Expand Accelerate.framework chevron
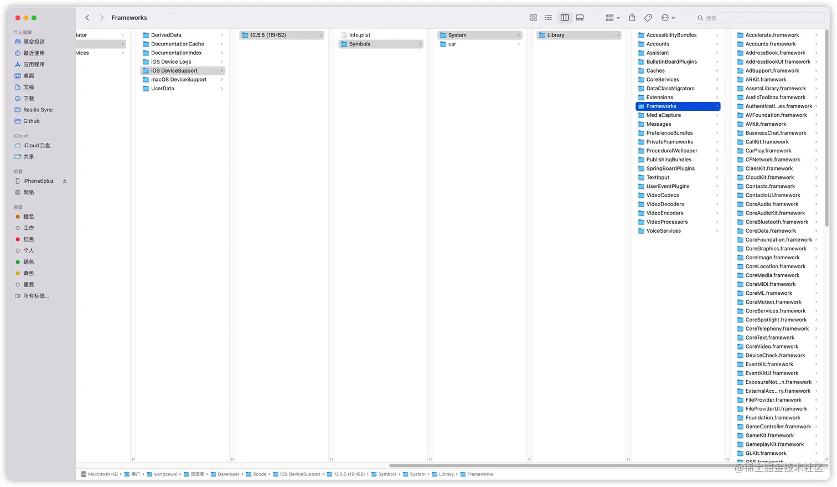This screenshot has height=487, width=837. 816,35
